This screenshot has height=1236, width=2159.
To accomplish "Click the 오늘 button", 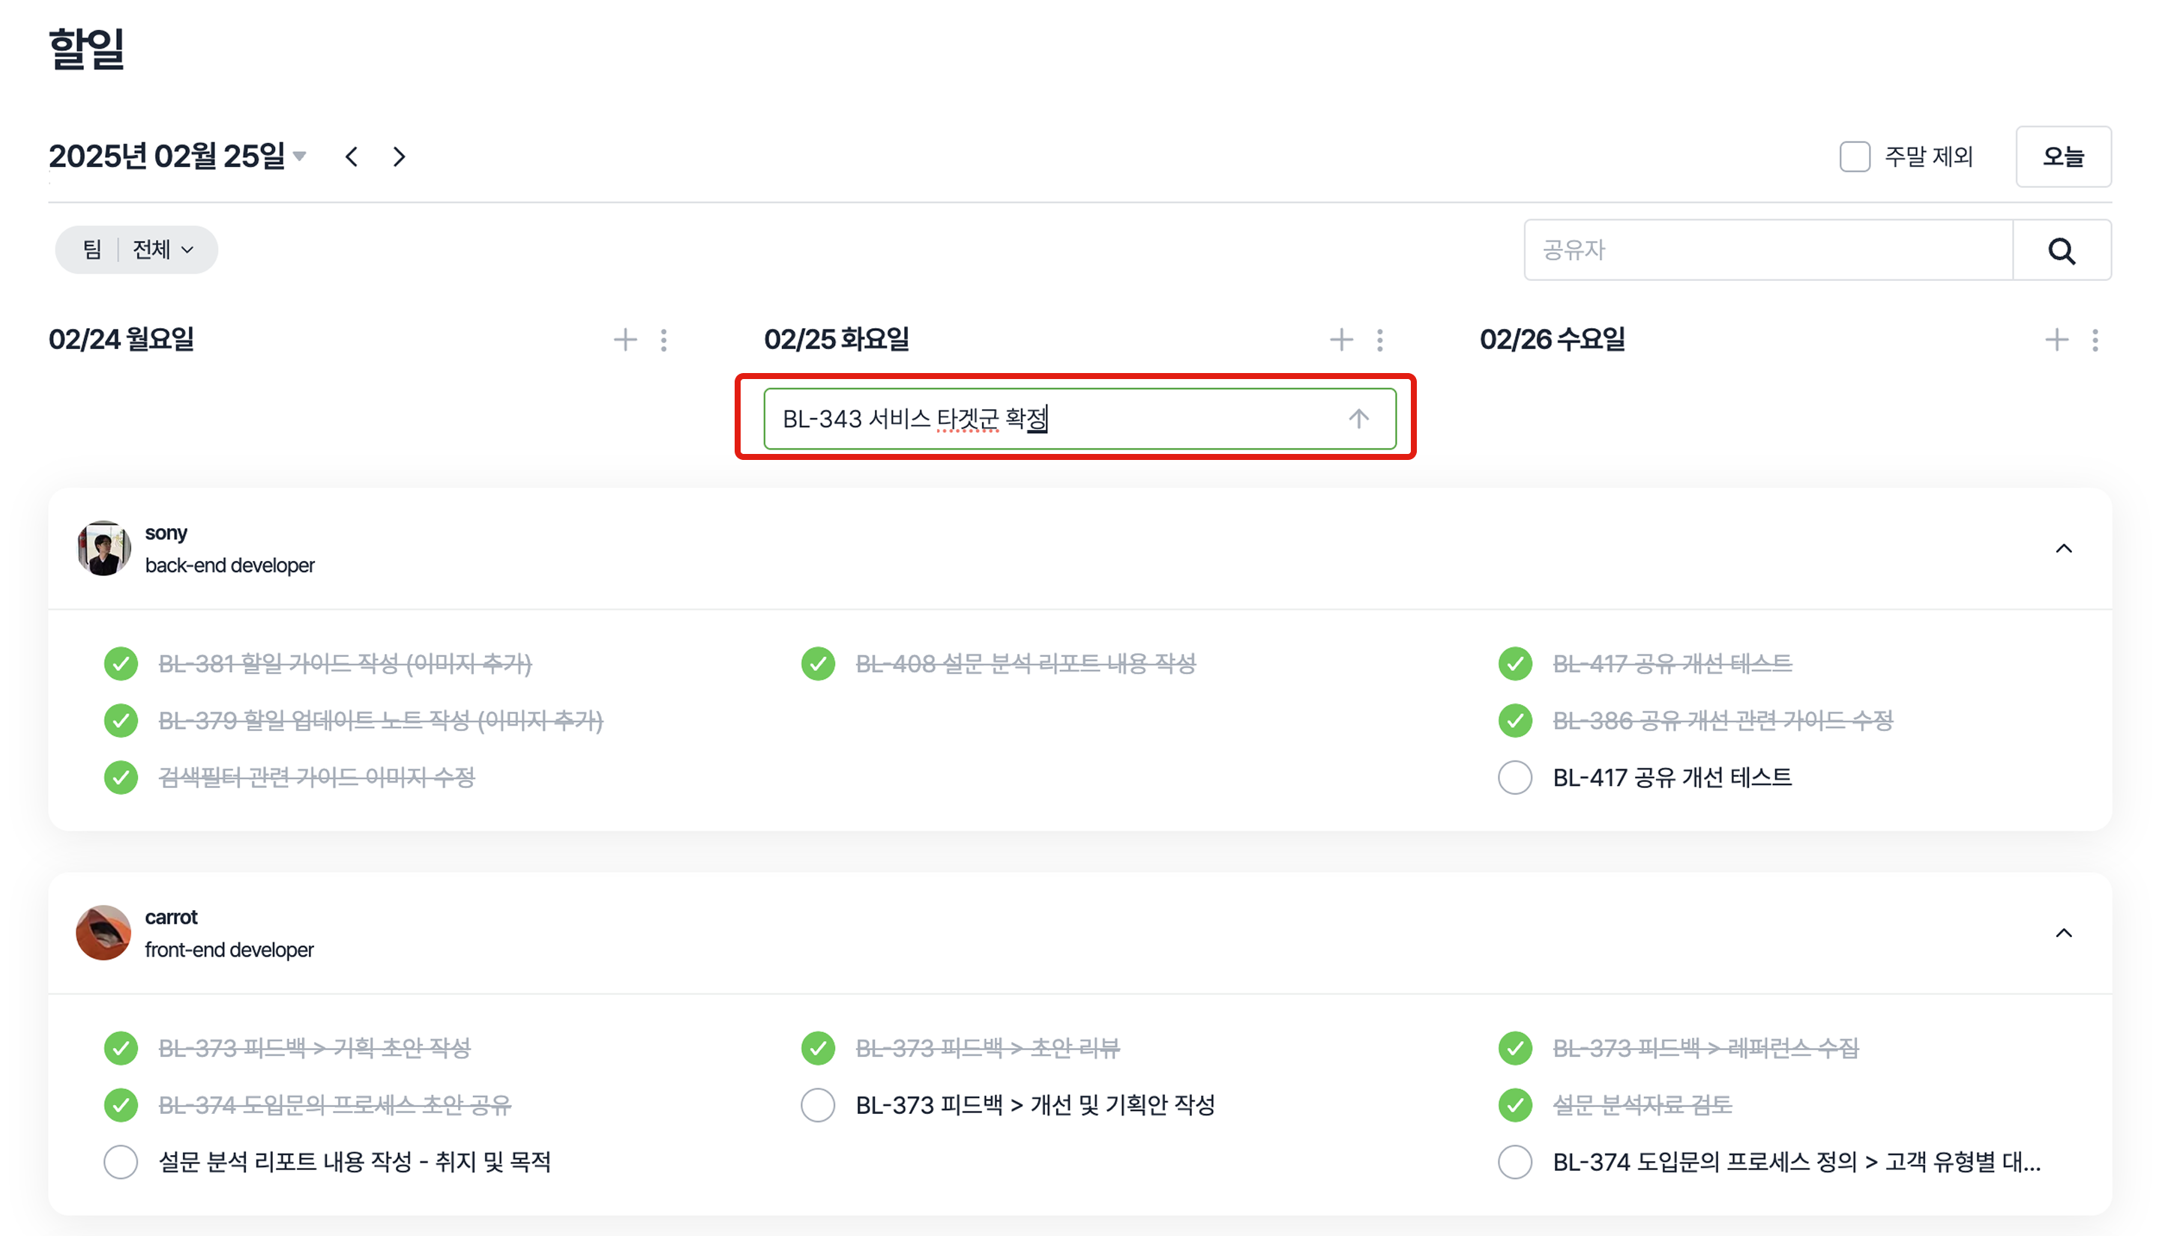I will point(2062,157).
